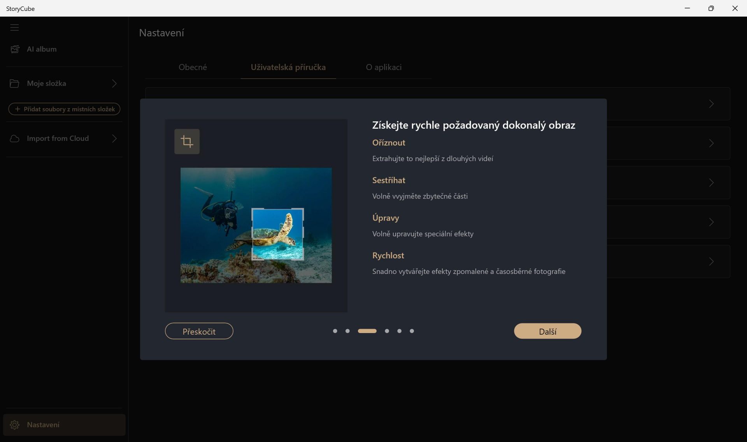
Task: Restore the window with the maximize icon
Action: [711, 8]
